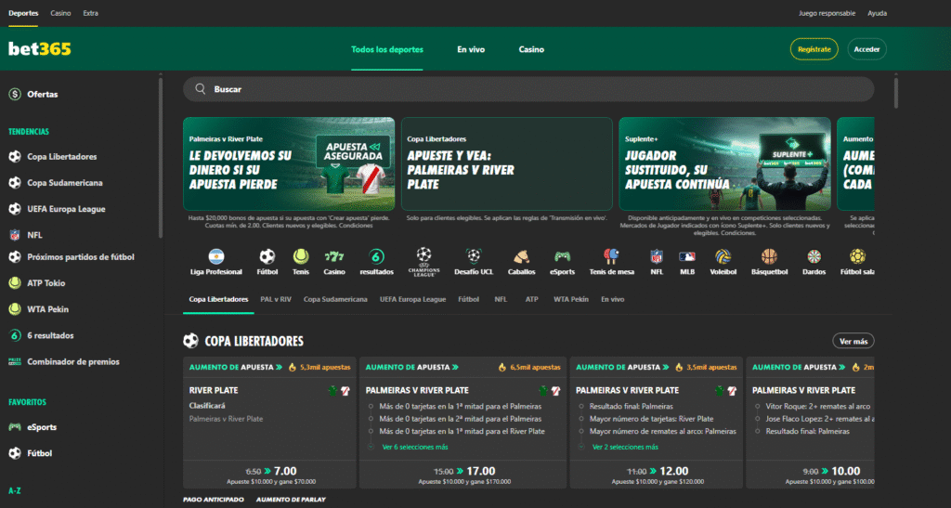Expand Ver 6 selecciones más
The height and width of the screenshot is (508, 951).
415,447
